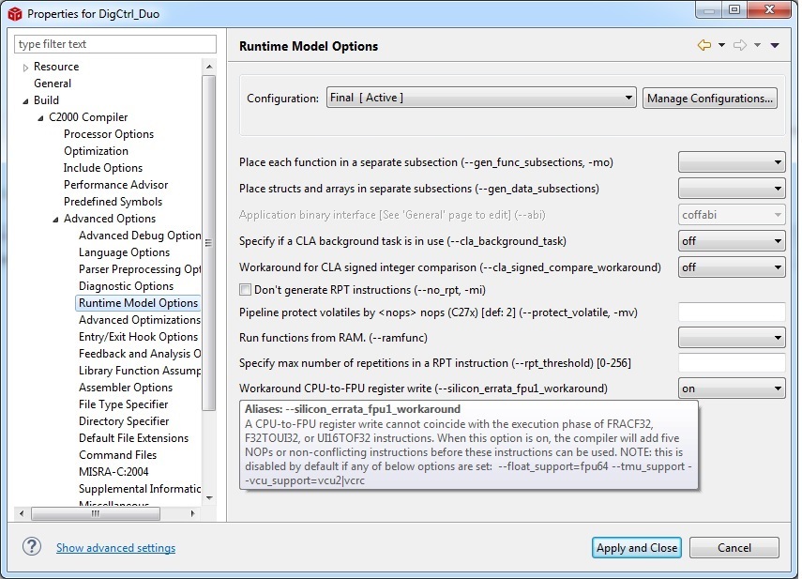The height and width of the screenshot is (579, 802).
Task: Click the Manage Configurations button
Action: coord(710,98)
